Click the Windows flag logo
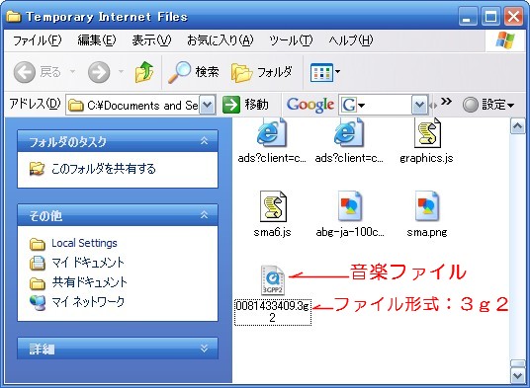Screen dimensions: 530x388 coord(505,40)
